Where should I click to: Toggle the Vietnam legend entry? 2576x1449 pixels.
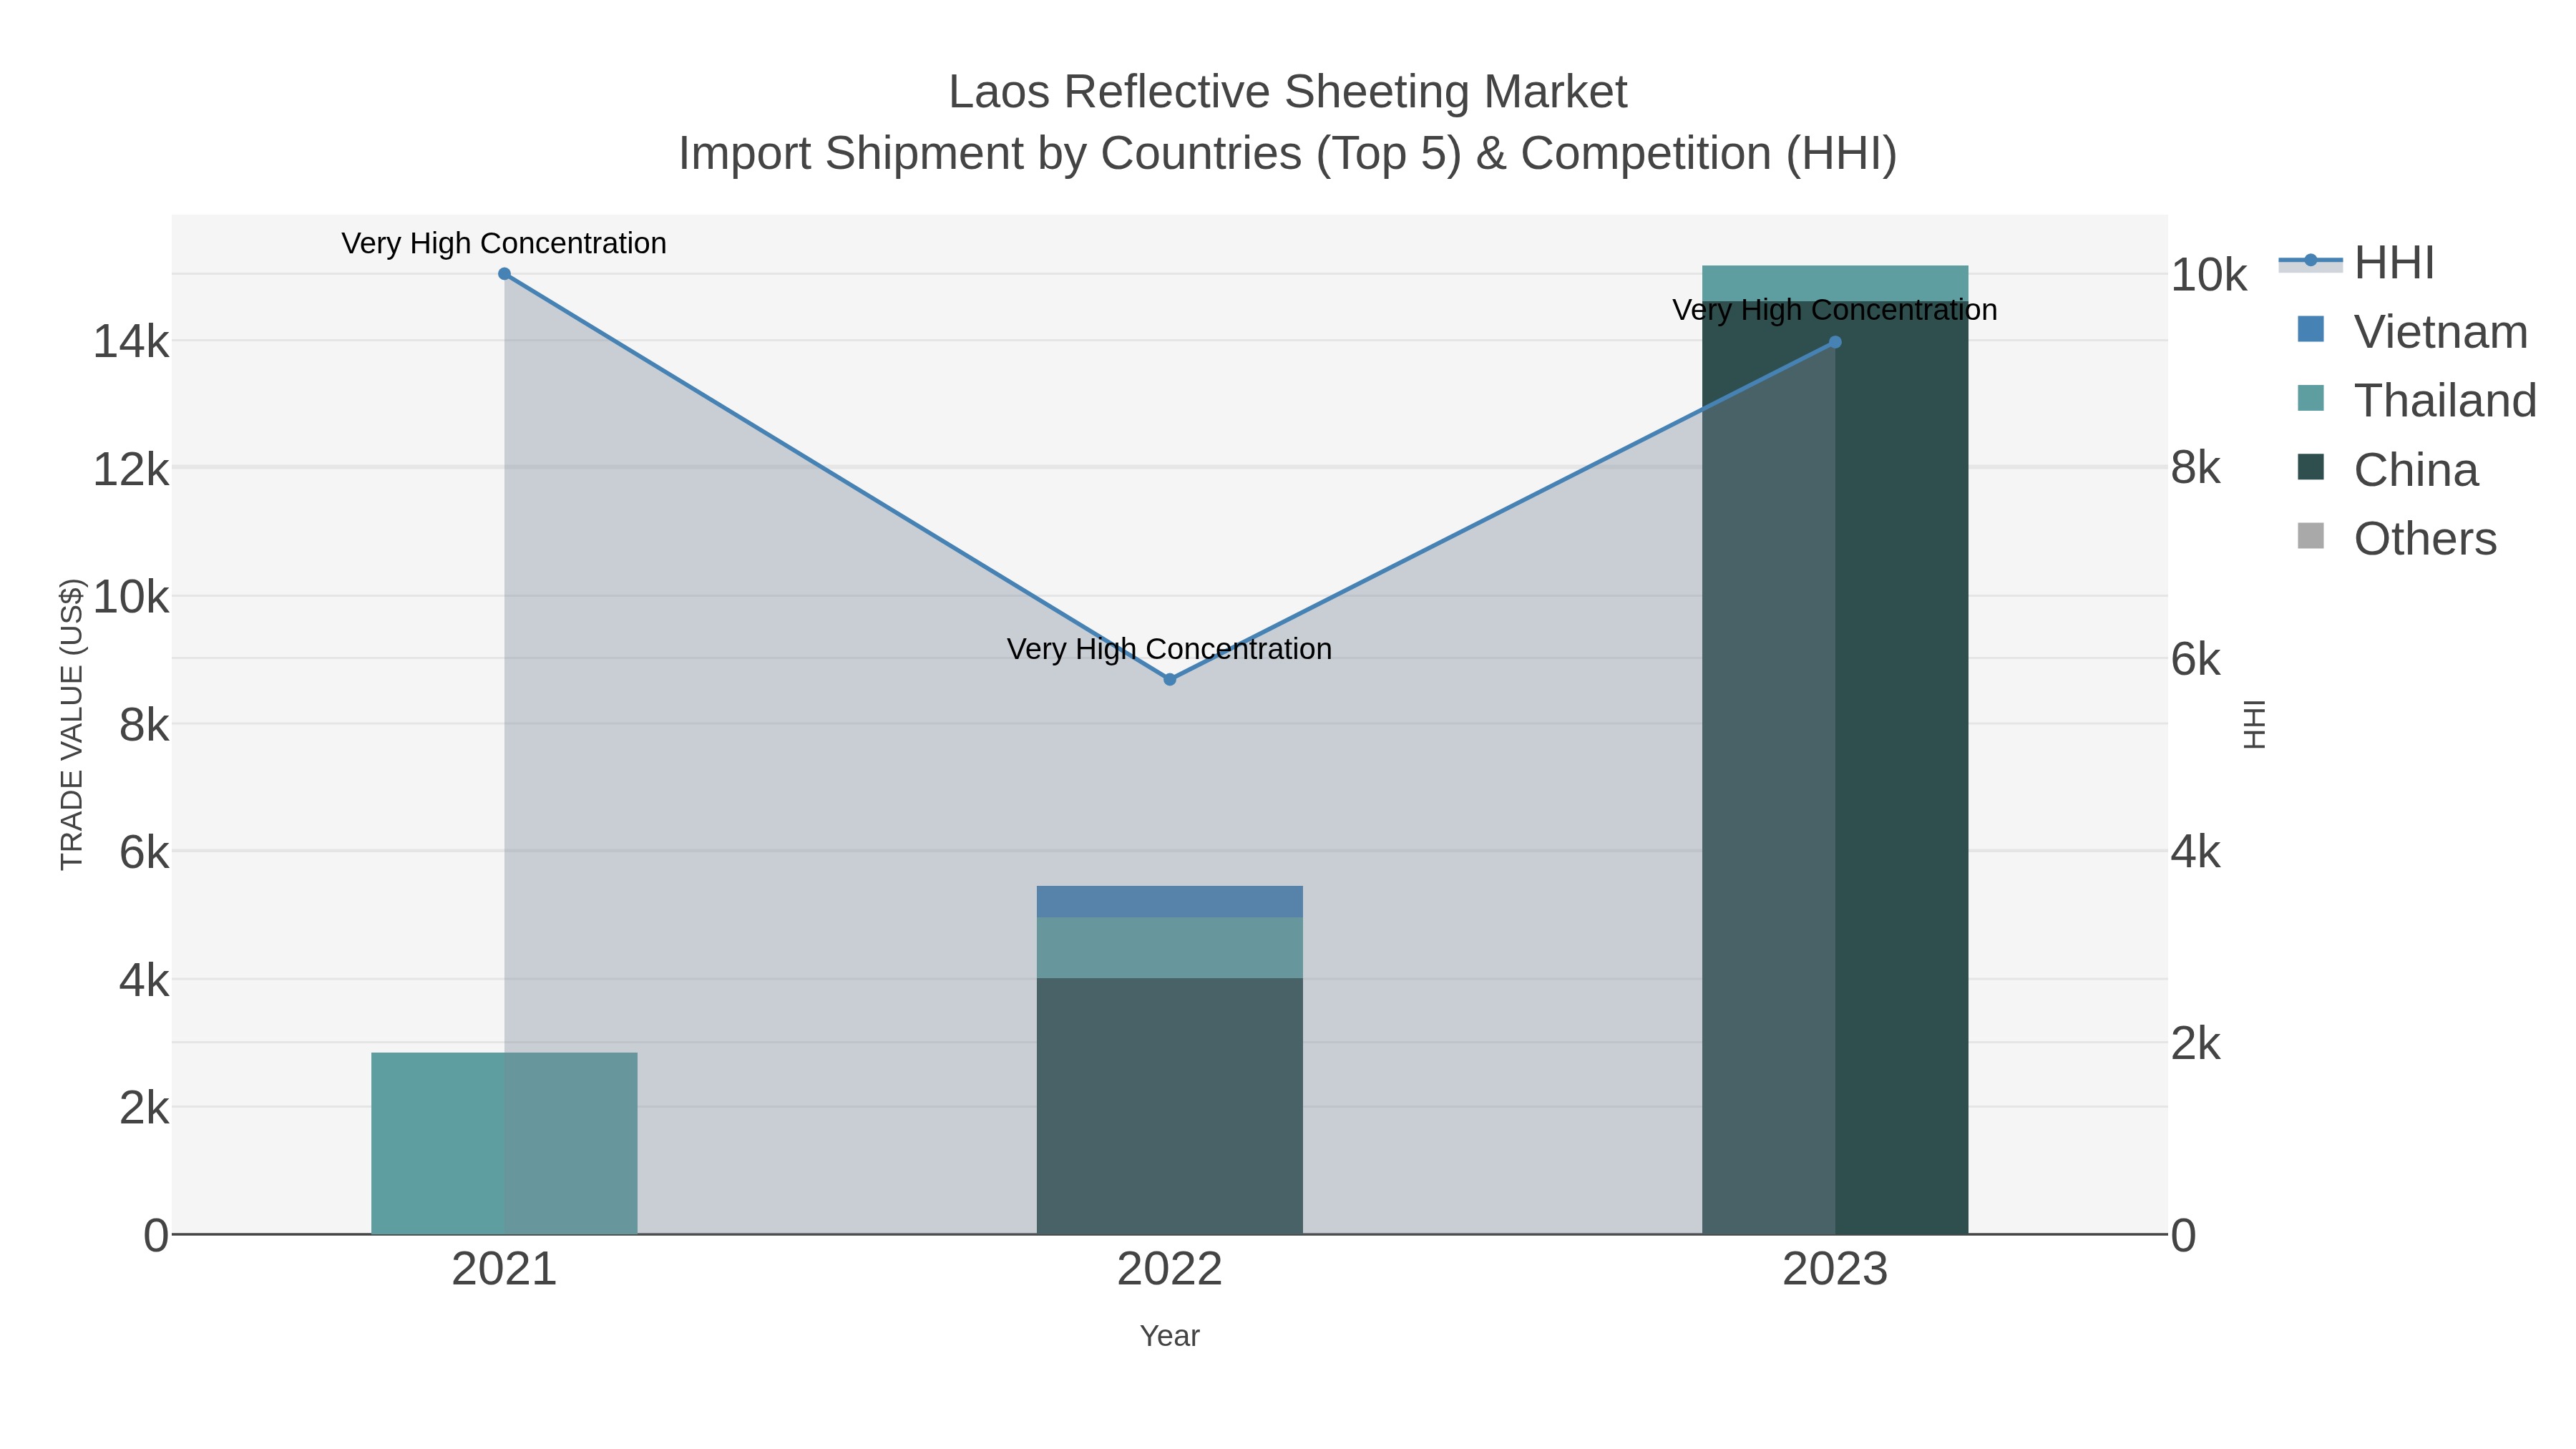pos(2413,332)
